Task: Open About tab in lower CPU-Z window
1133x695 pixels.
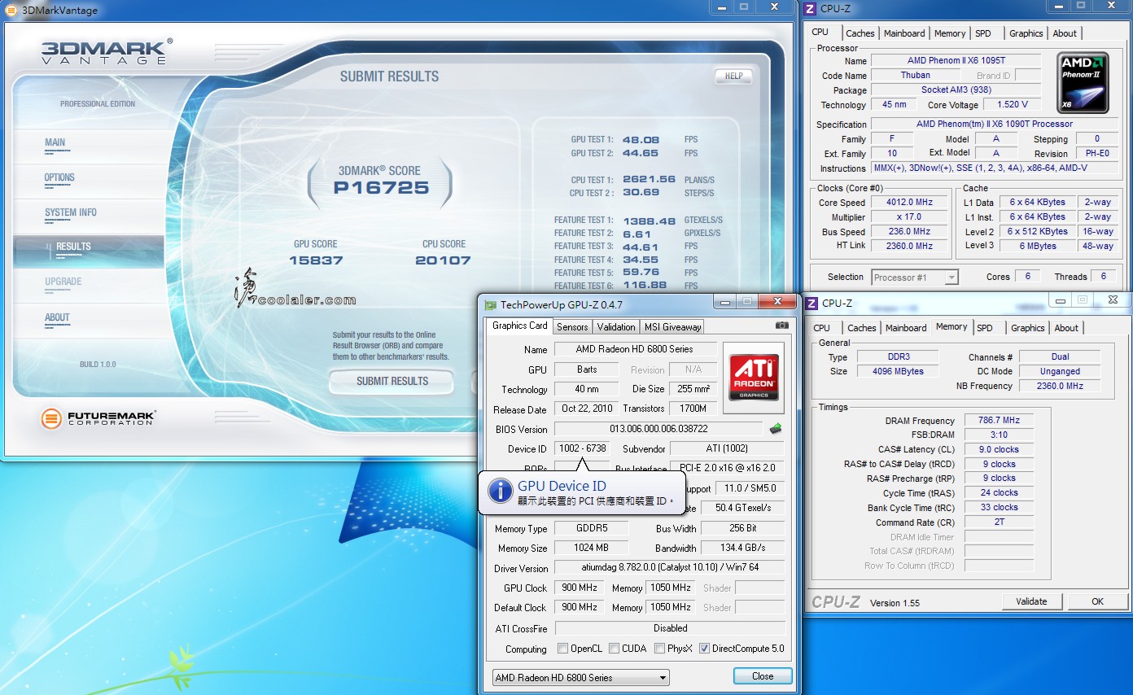Action: click(x=1066, y=328)
